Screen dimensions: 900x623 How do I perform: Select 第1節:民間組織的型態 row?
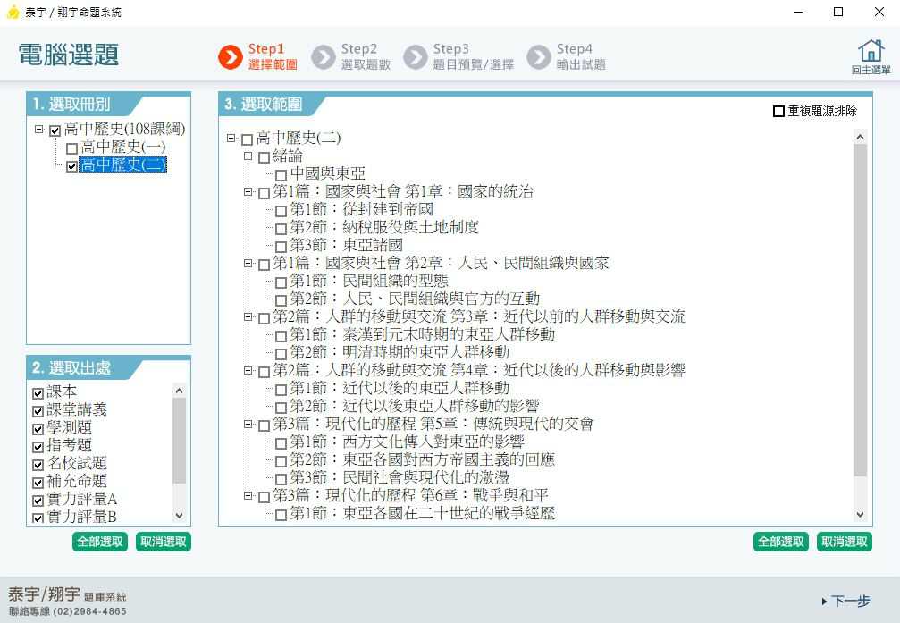coord(368,281)
